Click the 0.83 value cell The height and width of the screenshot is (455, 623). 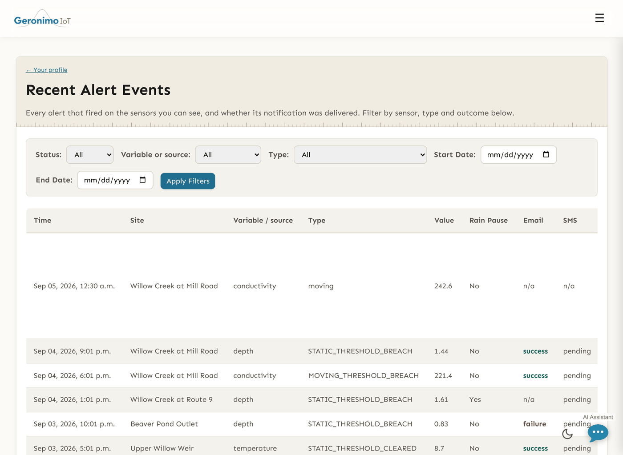(441, 424)
